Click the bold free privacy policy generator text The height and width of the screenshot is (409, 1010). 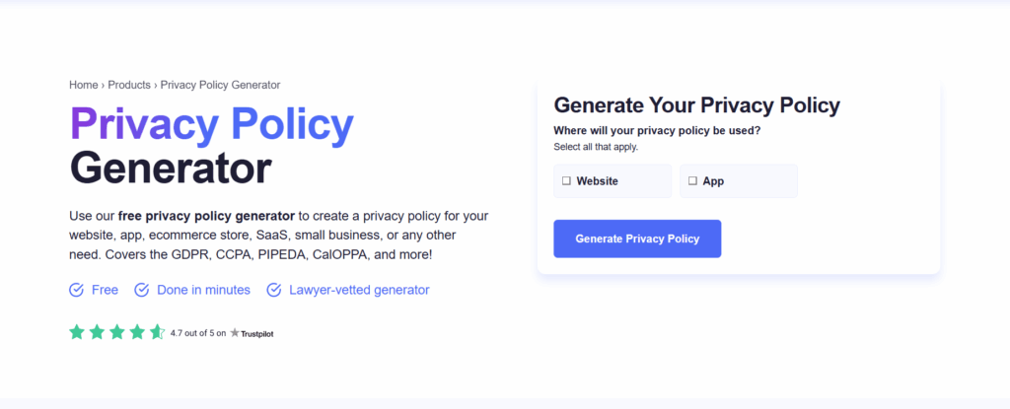(x=206, y=215)
